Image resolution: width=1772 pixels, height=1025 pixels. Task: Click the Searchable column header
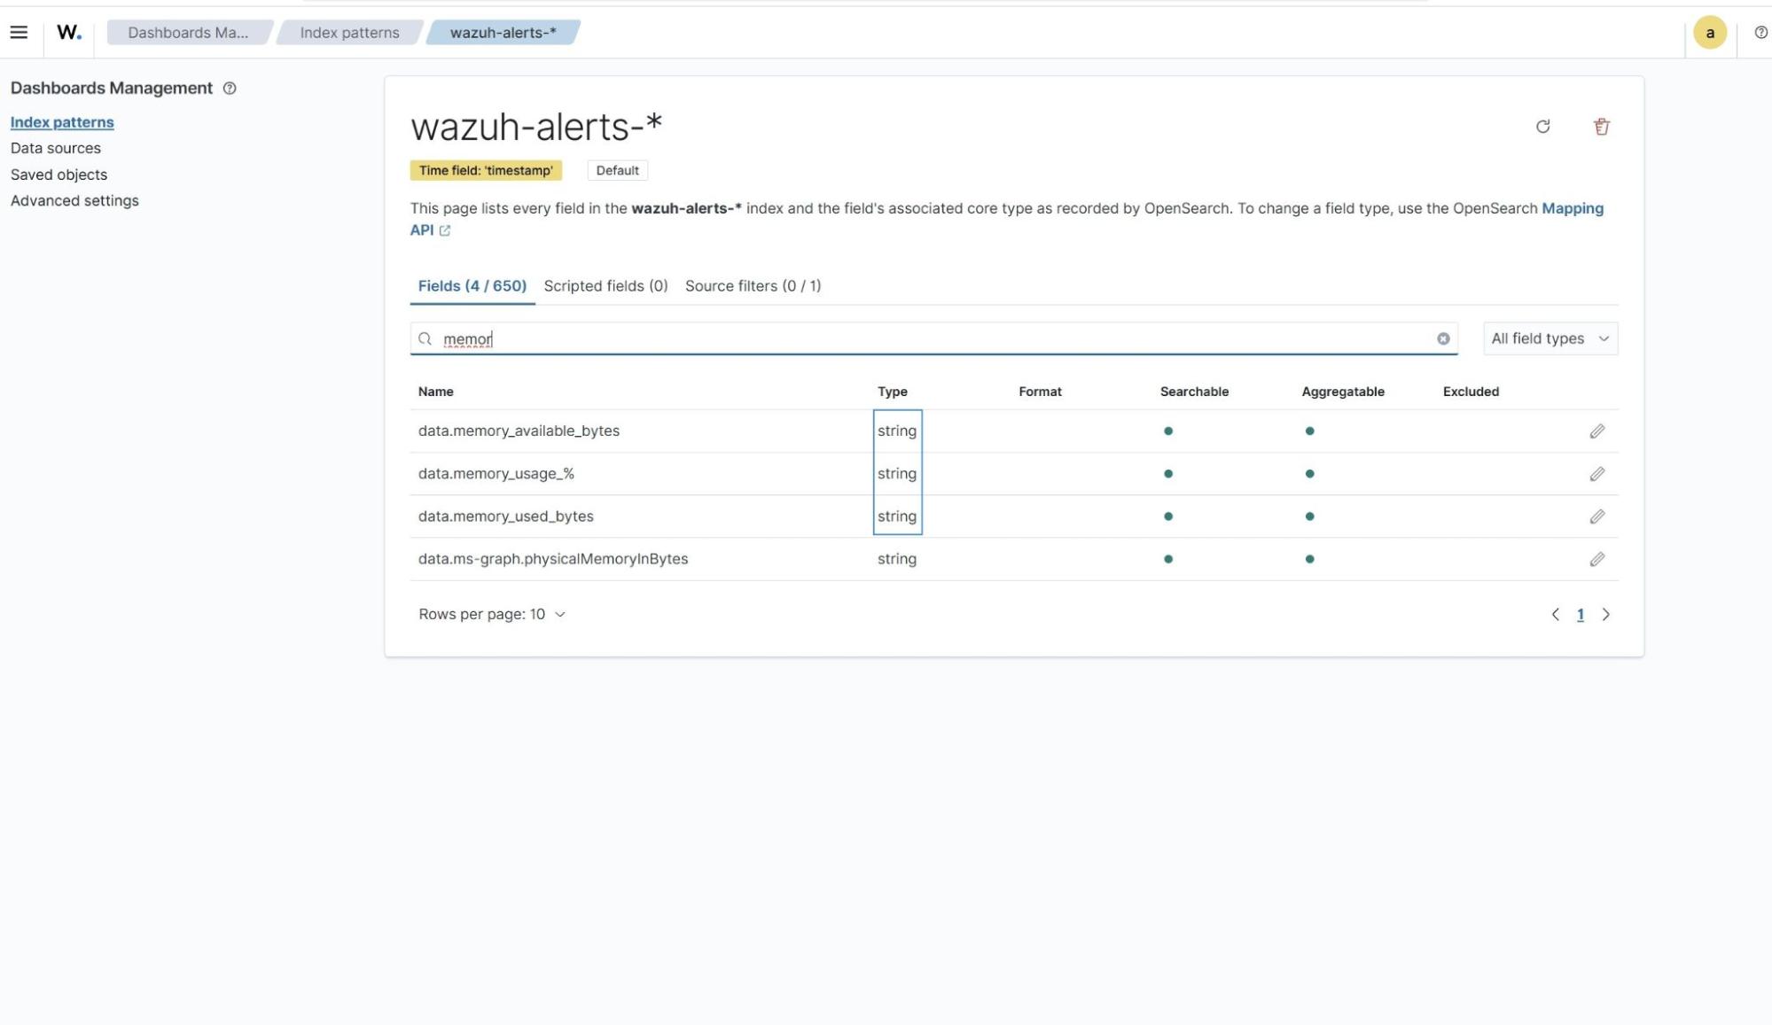pos(1194,392)
